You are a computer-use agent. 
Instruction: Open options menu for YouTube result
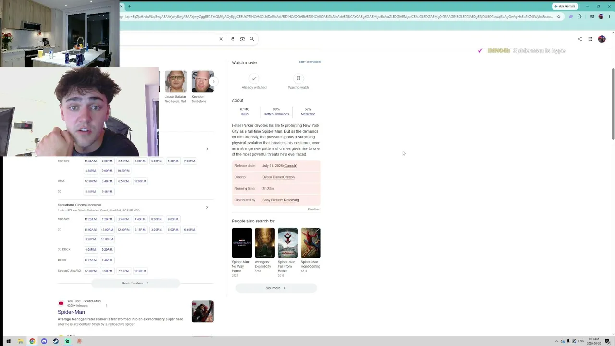tap(106, 306)
